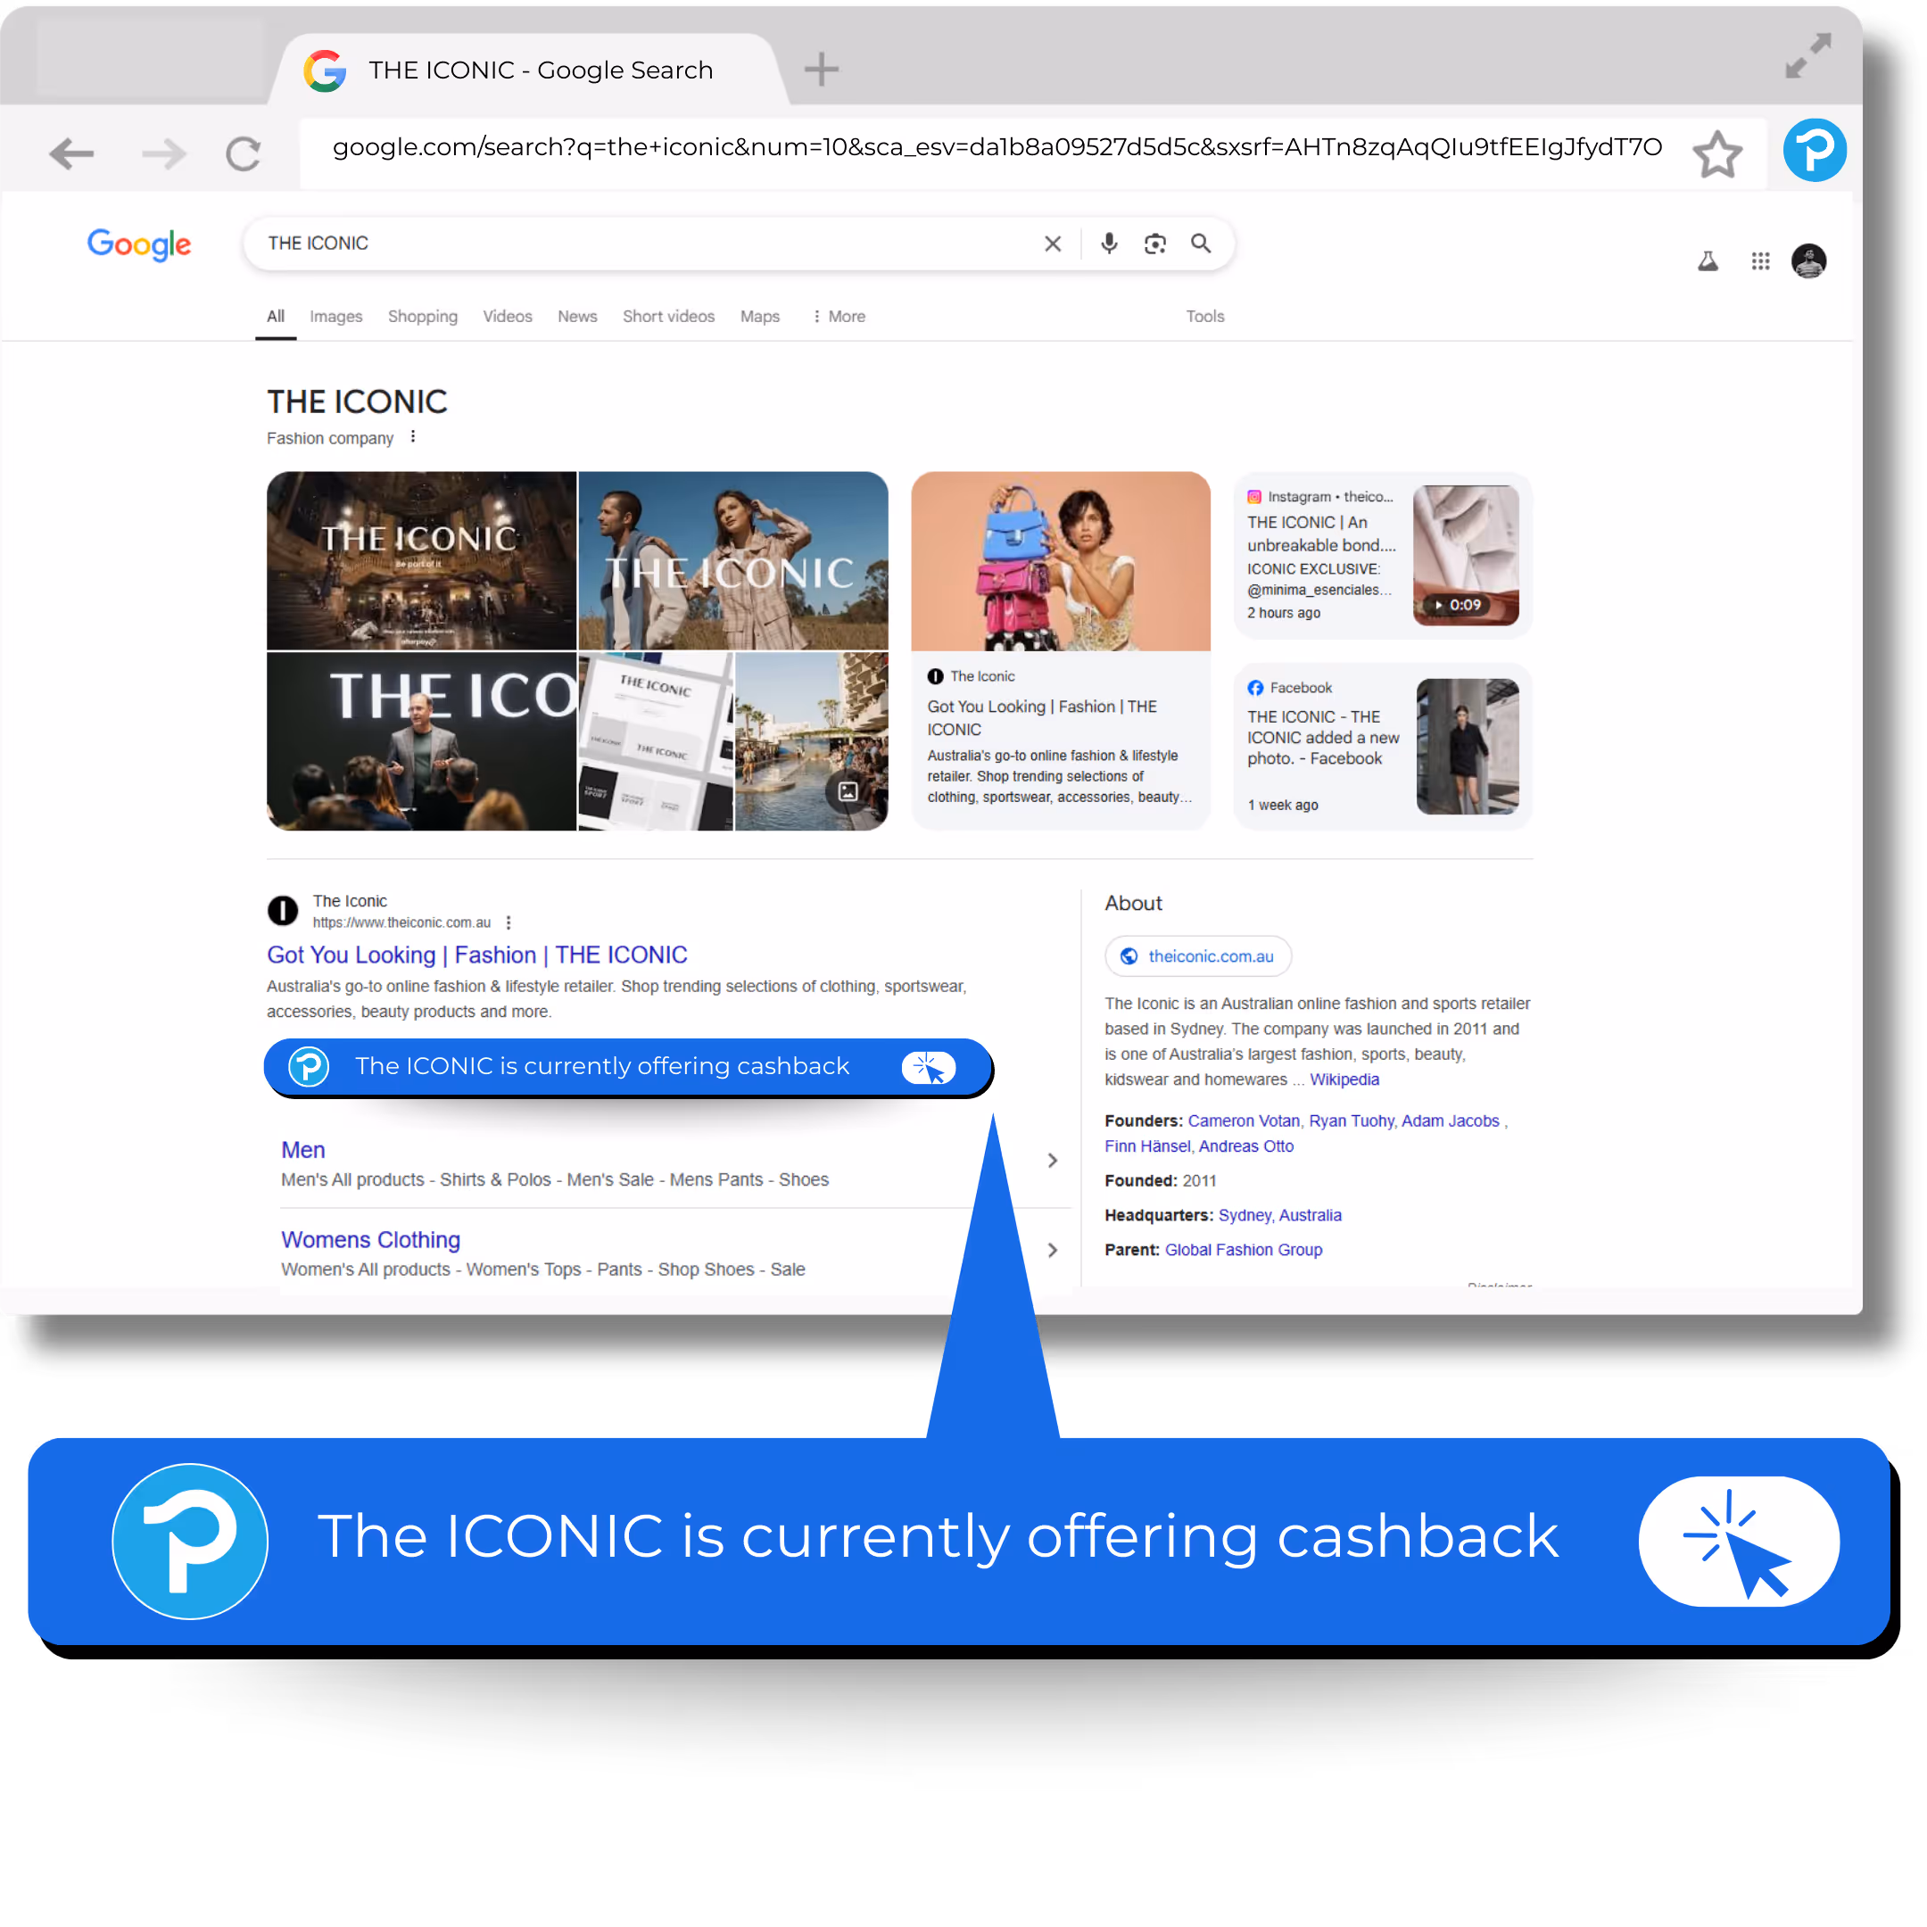Click the browser forward arrow

(163, 153)
